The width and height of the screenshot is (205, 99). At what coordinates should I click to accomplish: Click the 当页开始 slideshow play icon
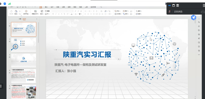coord(26,11)
